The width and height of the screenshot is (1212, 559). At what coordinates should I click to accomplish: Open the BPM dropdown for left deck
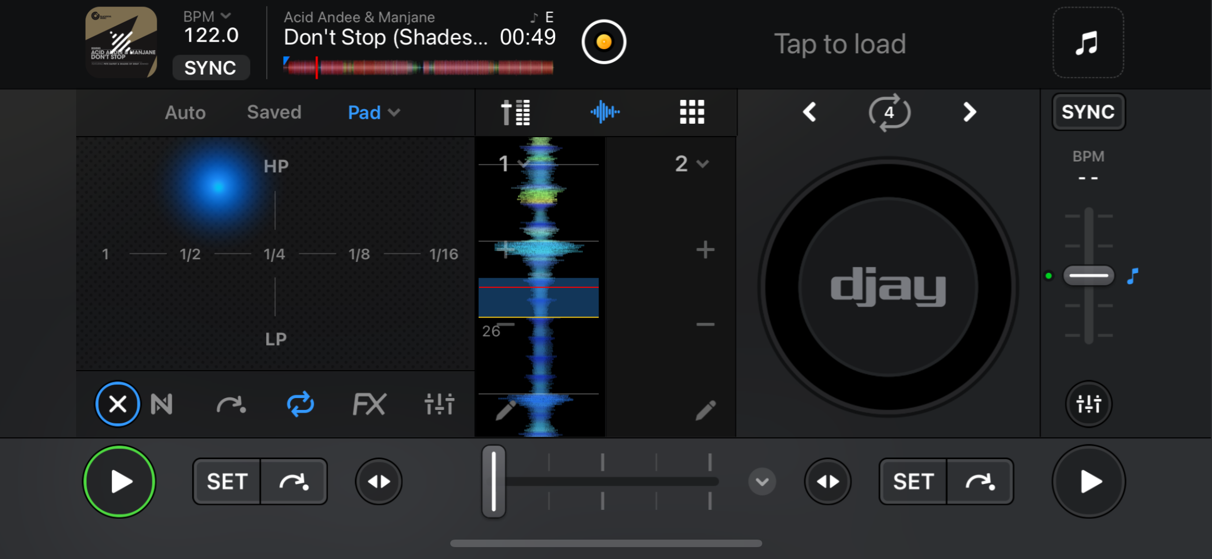(x=207, y=16)
